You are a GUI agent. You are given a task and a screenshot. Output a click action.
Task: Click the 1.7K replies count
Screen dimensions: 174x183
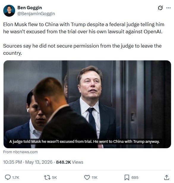pos(16,178)
